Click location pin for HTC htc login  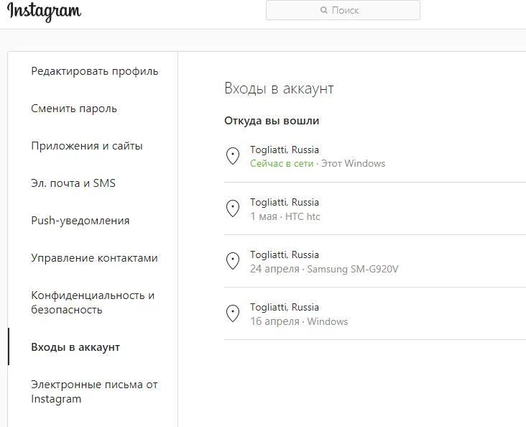click(x=233, y=208)
